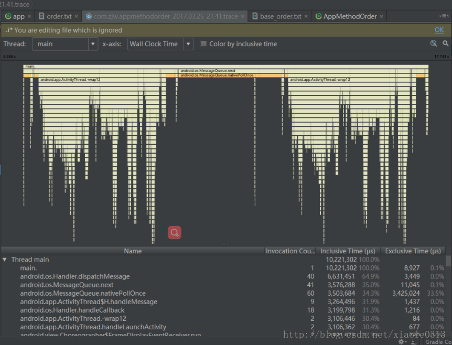This screenshot has width=452, height=345.
Task: Sort by Exclusive Time column header
Action: [x=413, y=251]
